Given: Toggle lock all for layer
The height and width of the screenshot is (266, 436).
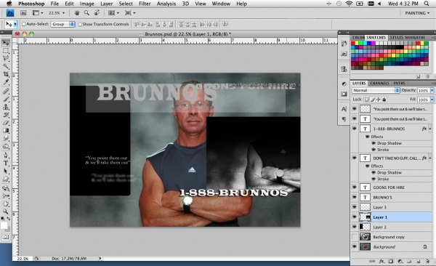Looking at the screenshot, I should (384, 100).
